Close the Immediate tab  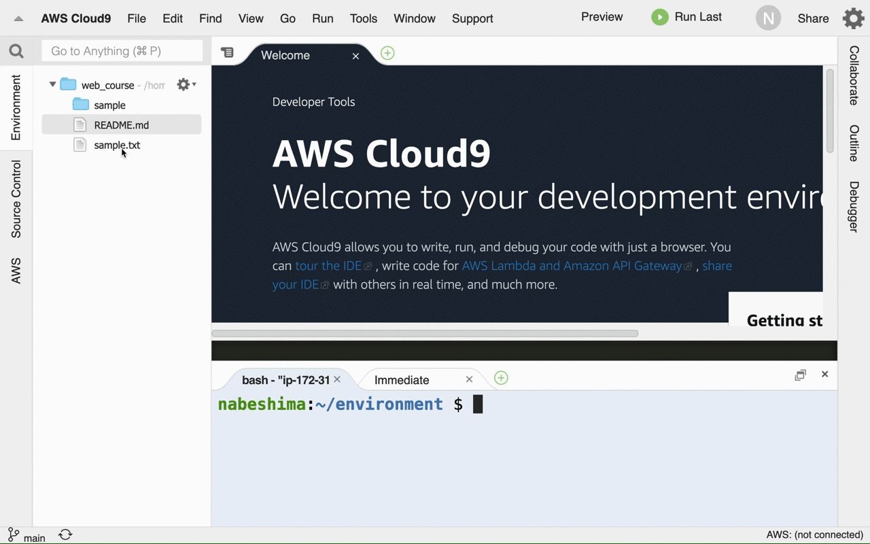click(469, 379)
